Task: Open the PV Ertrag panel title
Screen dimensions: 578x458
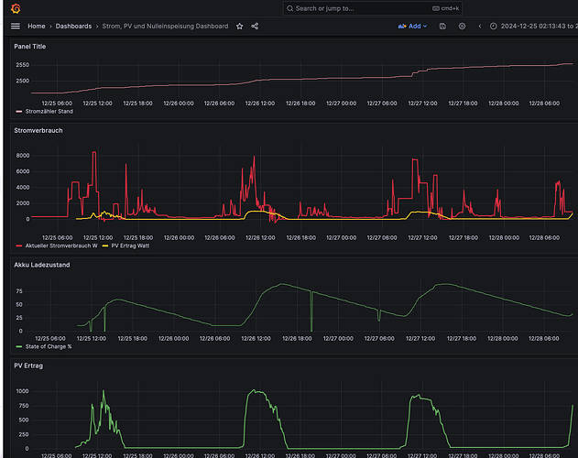Action: coord(28,365)
